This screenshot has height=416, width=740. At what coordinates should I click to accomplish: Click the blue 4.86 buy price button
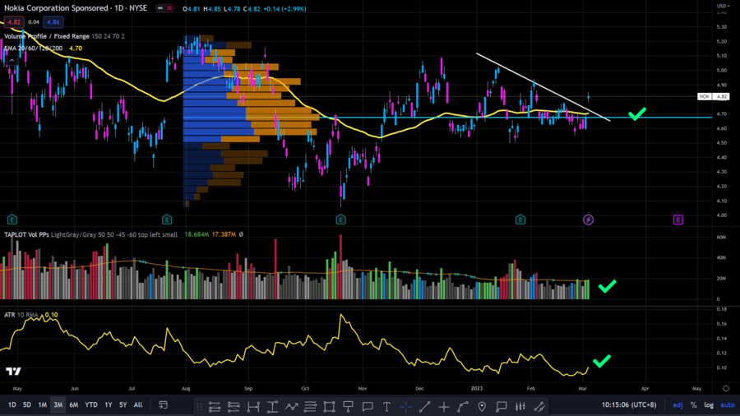click(53, 22)
